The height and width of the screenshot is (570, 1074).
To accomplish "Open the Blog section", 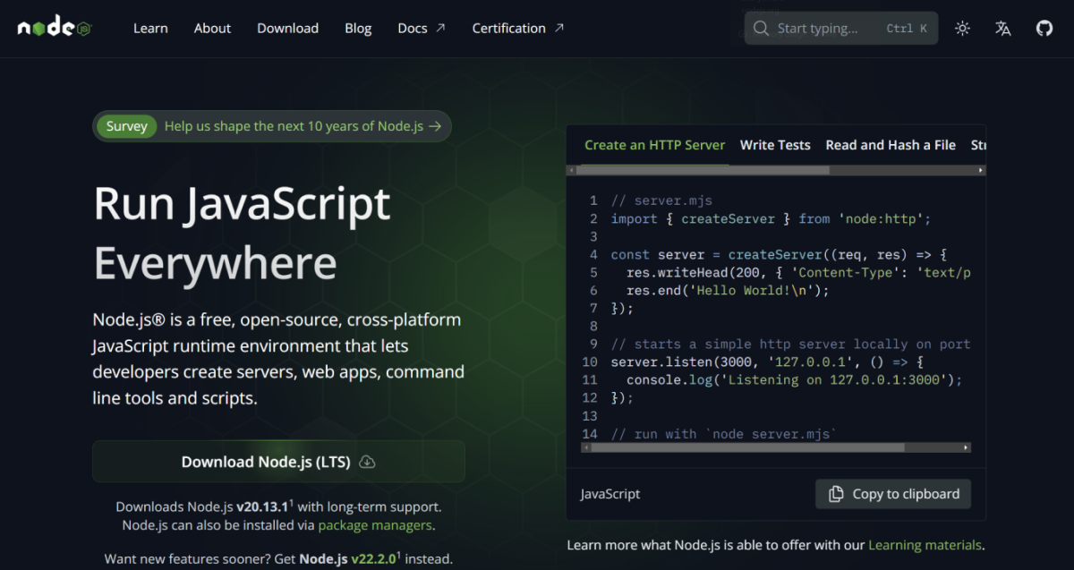I will [x=358, y=28].
